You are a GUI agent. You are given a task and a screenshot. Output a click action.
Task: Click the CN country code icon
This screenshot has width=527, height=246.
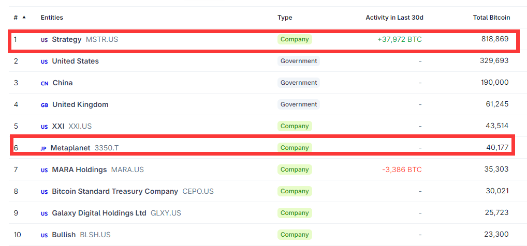(x=45, y=83)
